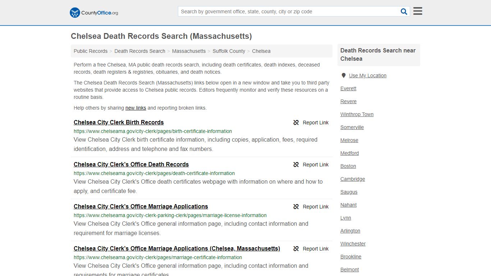This screenshot has height=276, width=491.
Task: Select Medford in nearby list
Action: click(x=349, y=153)
